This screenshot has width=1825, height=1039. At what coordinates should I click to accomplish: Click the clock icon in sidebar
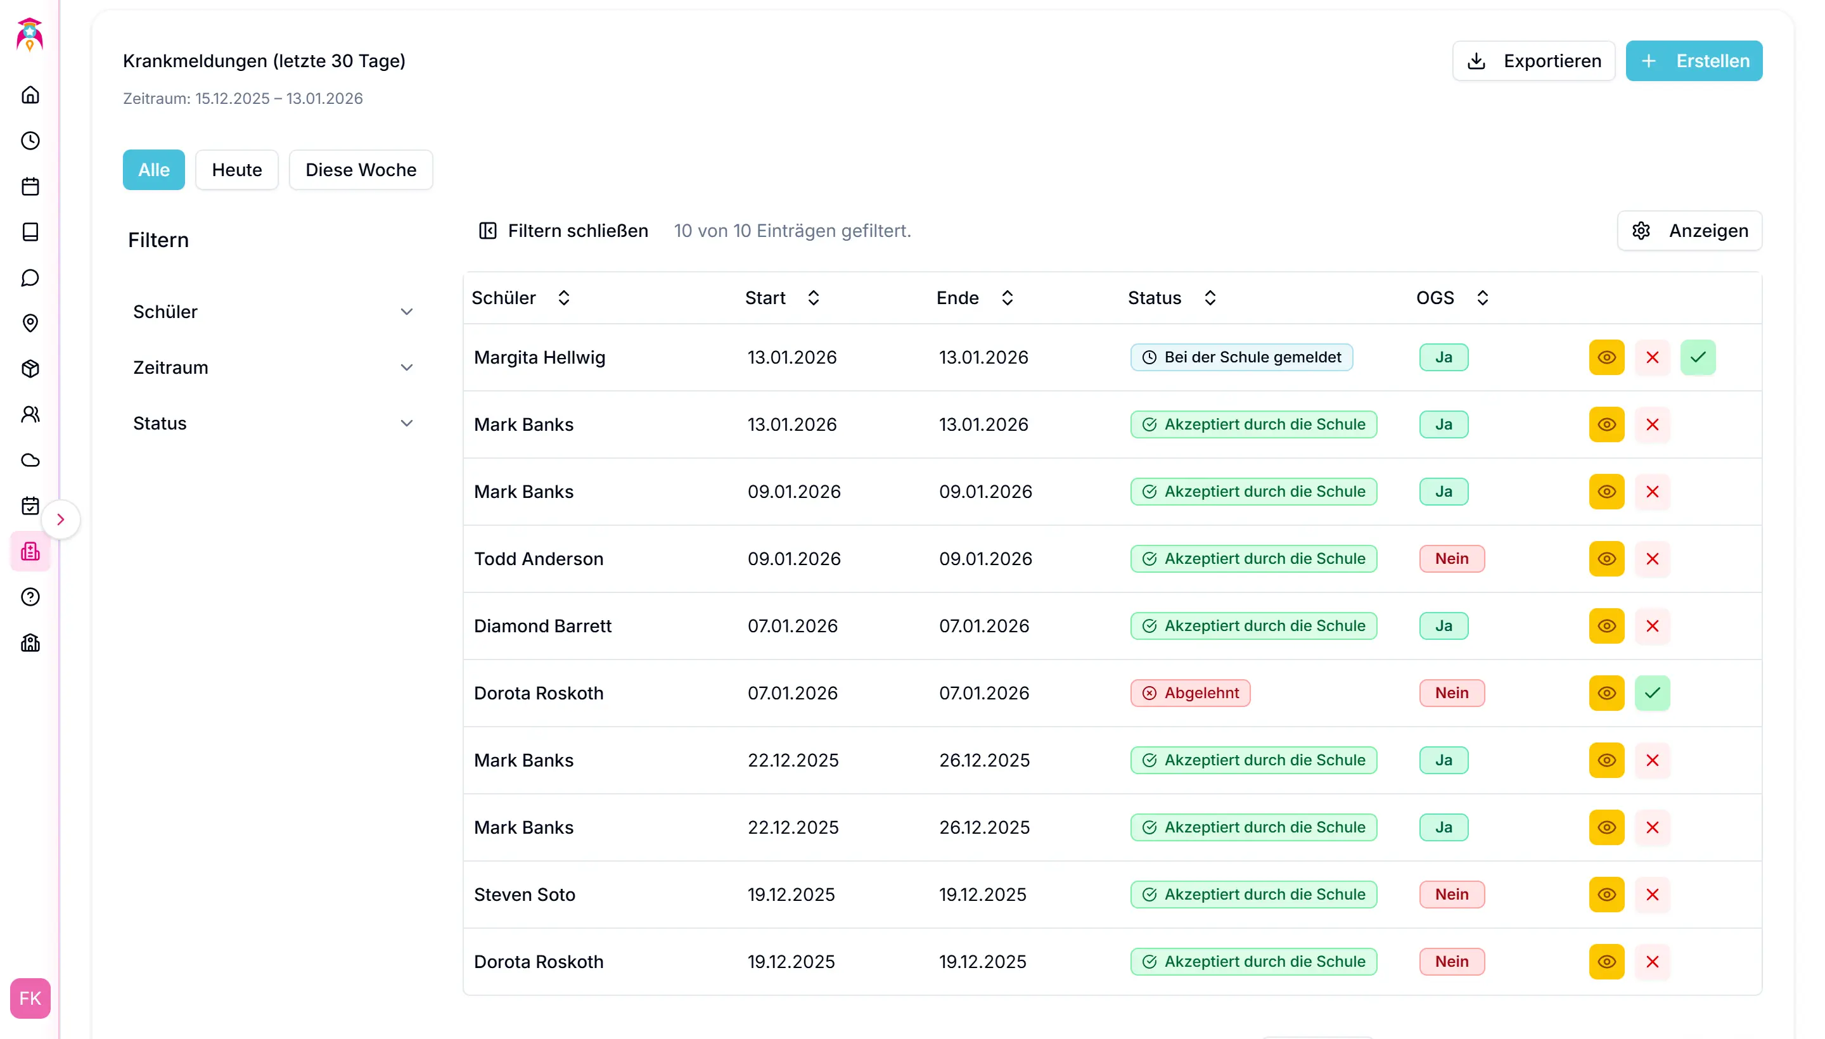click(30, 141)
